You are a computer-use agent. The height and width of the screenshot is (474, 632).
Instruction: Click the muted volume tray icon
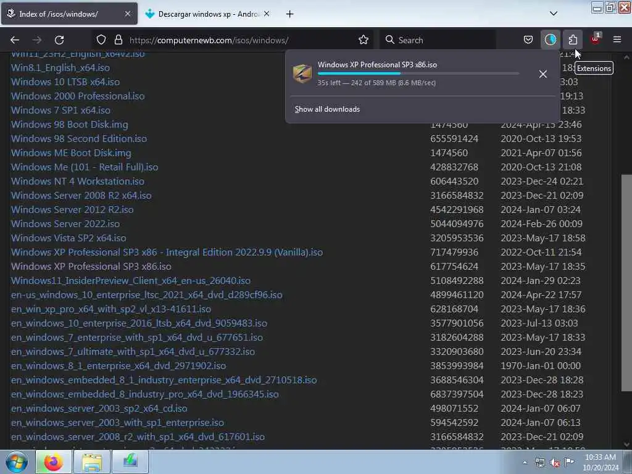555,463
